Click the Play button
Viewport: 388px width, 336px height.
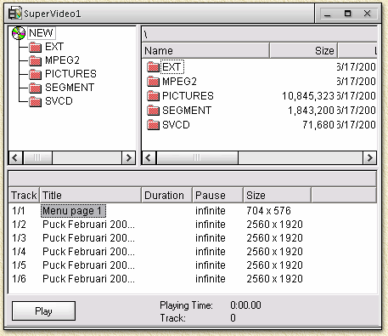coord(43,311)
